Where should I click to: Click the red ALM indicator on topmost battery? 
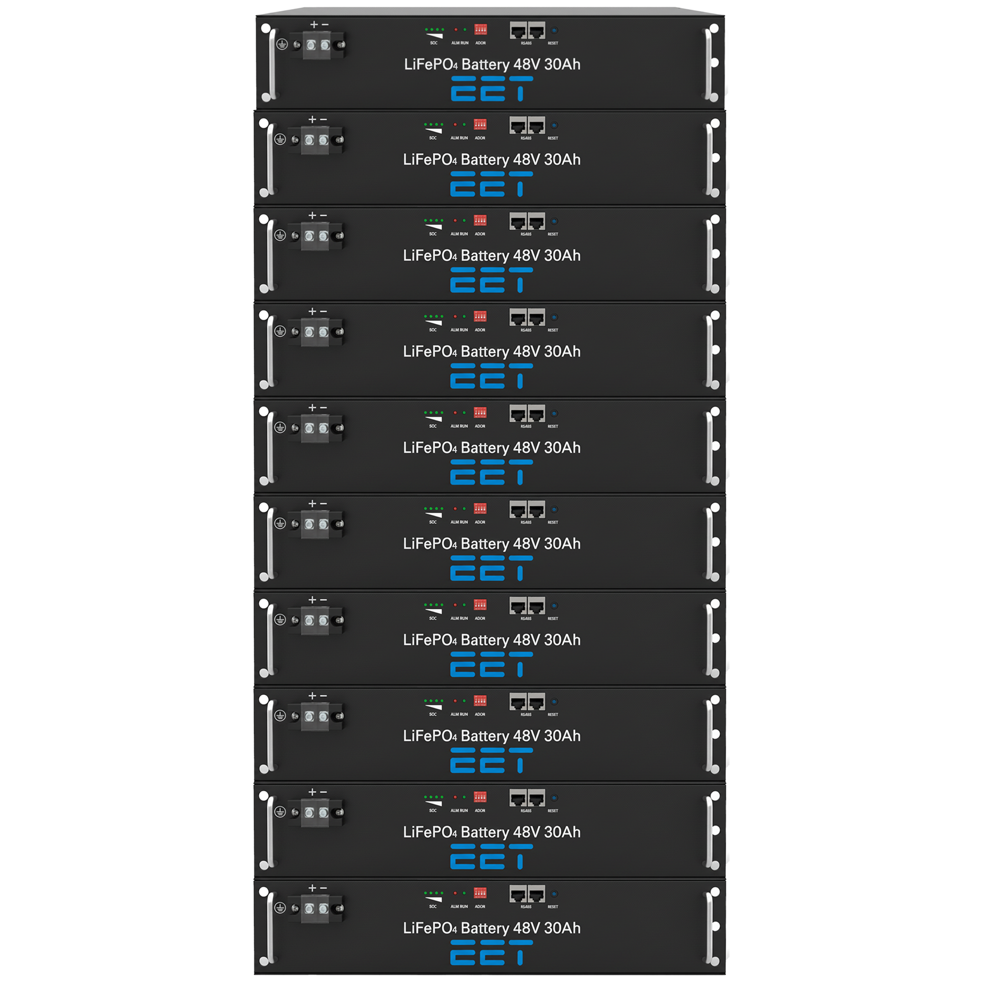click(456, 29)
